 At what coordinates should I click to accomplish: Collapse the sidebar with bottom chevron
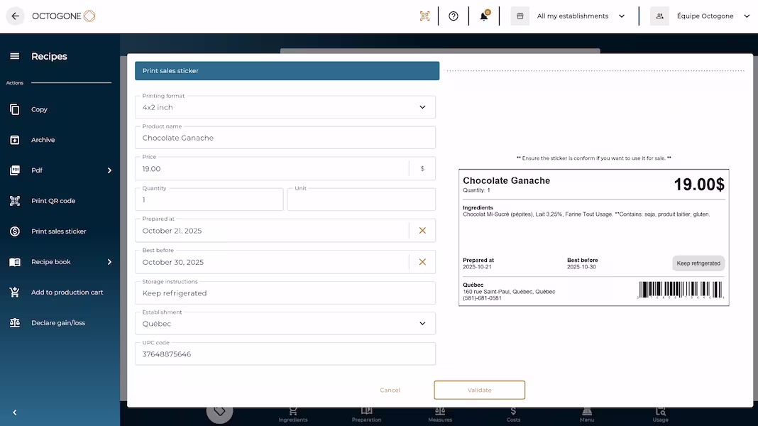coord(14,413)
